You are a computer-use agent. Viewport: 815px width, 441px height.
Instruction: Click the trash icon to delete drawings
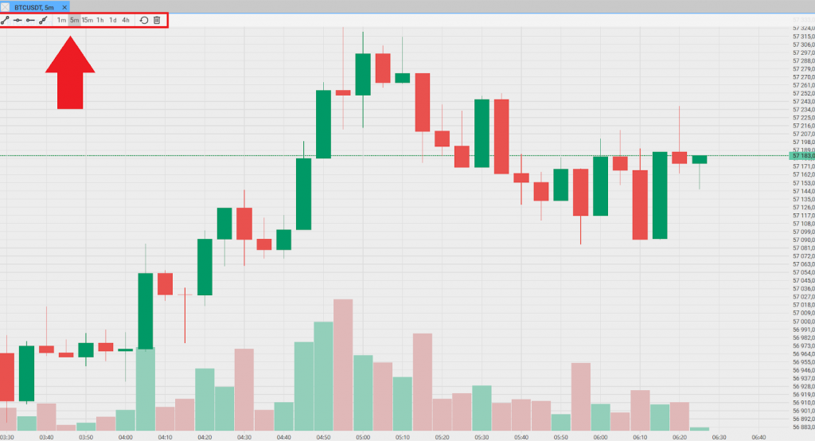157,20
